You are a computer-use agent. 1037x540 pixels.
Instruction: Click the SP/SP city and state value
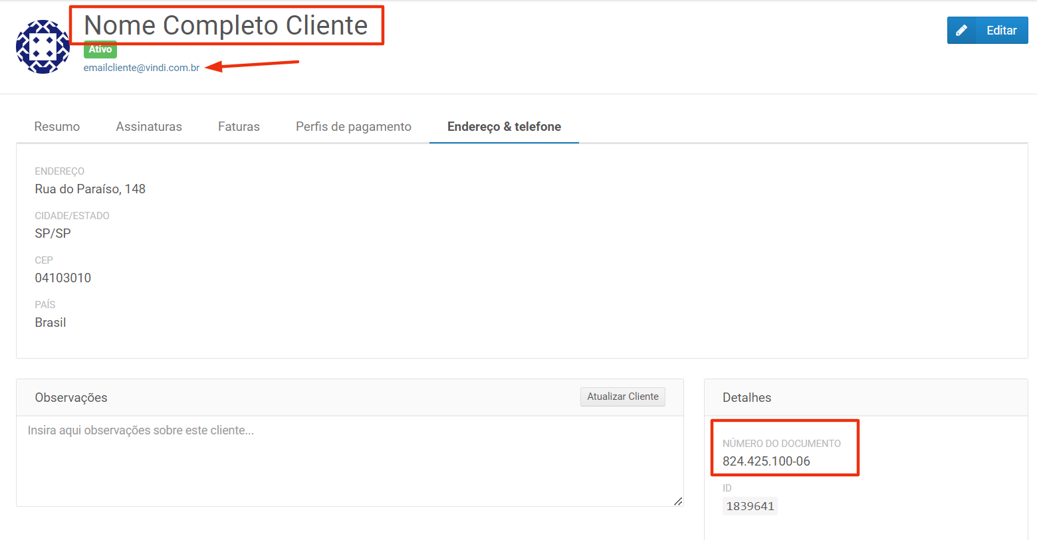[x=53, y=234]
